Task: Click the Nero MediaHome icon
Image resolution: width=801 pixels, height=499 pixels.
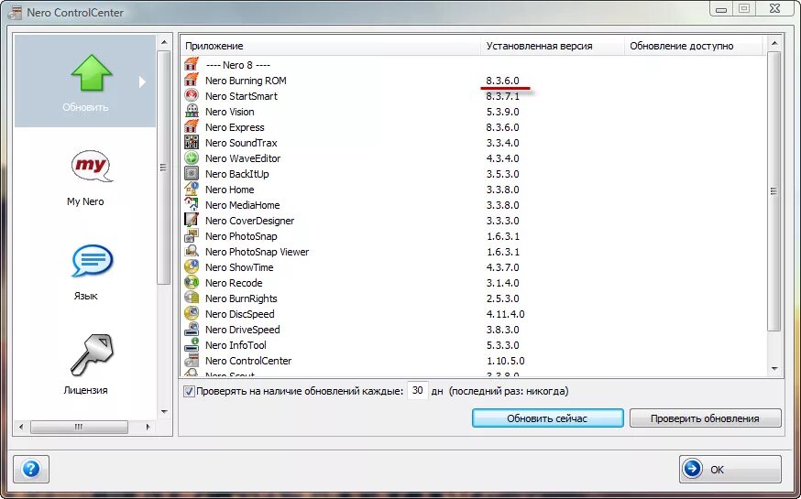Action: 192,204
